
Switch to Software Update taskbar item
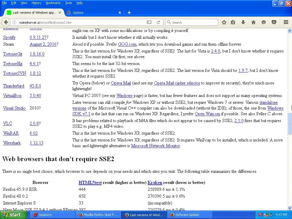click(190, 215)
